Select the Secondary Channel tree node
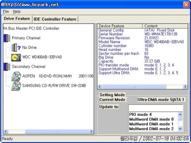 pyautogui.click(x=29, y=66)
